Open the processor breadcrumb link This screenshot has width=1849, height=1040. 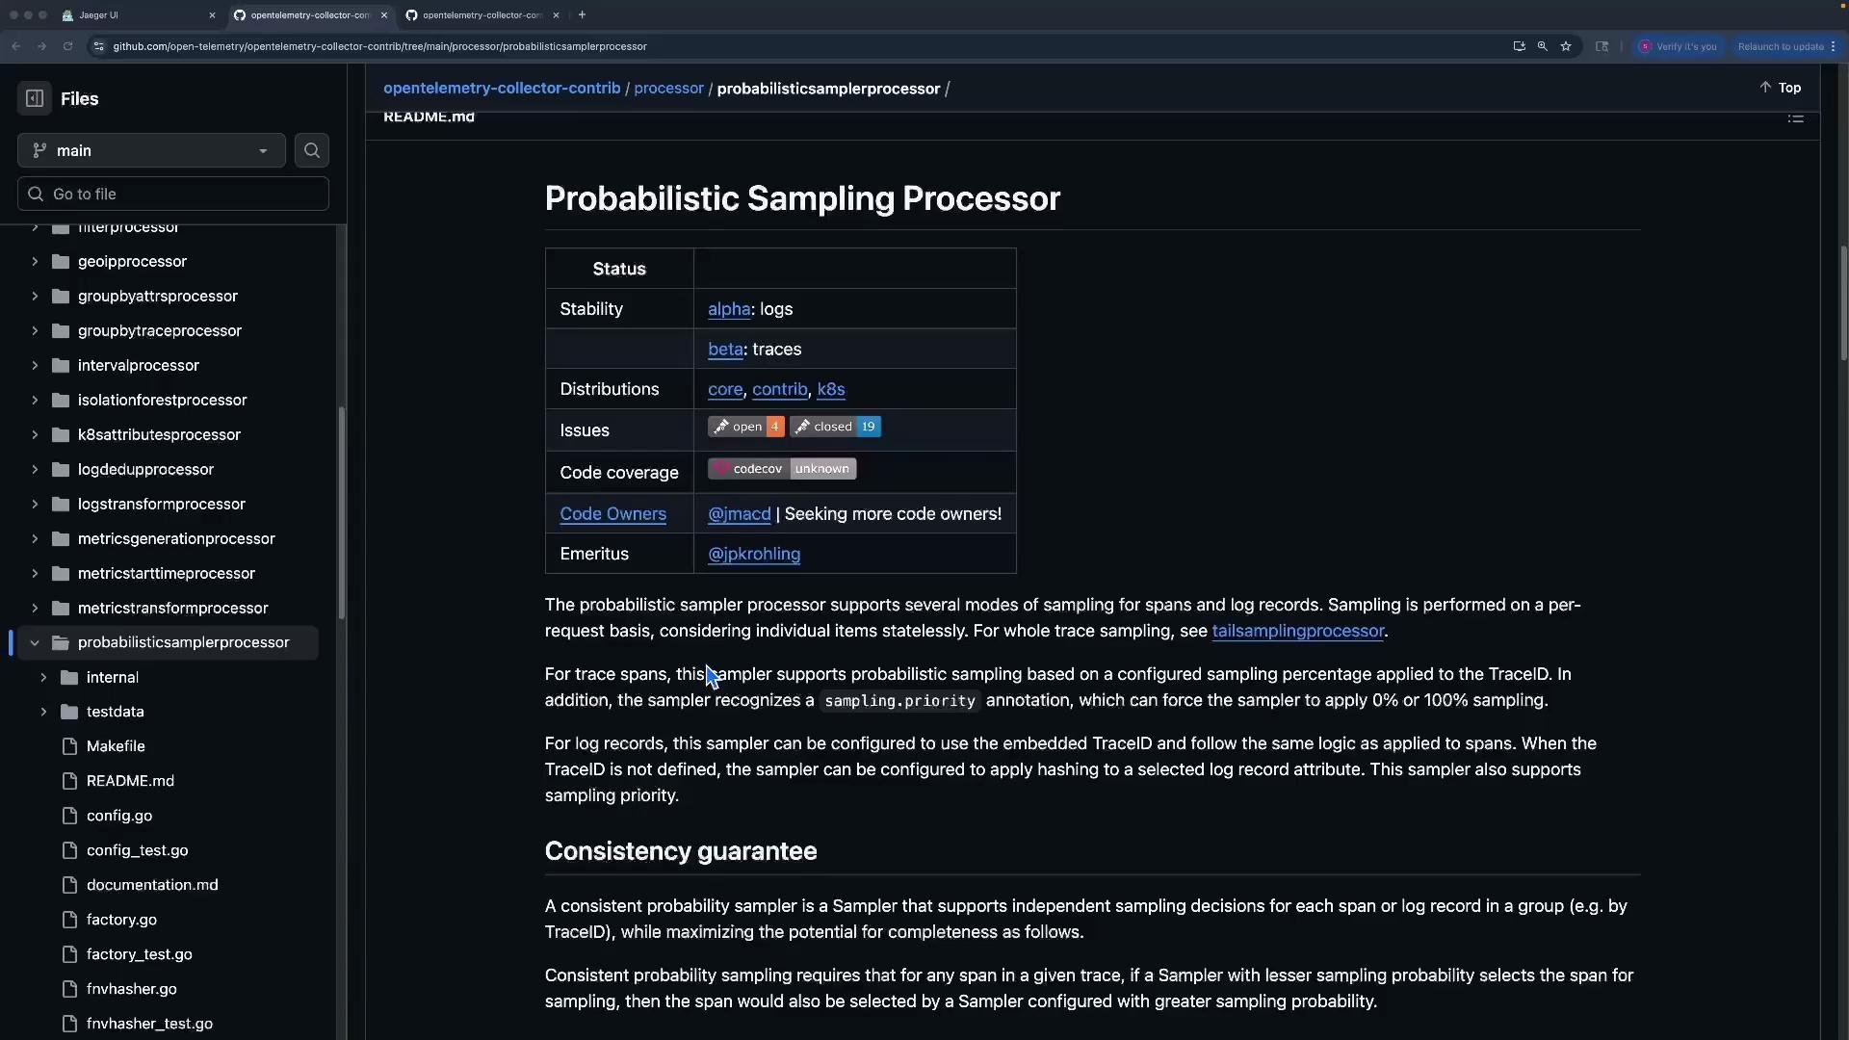[668, 88]
